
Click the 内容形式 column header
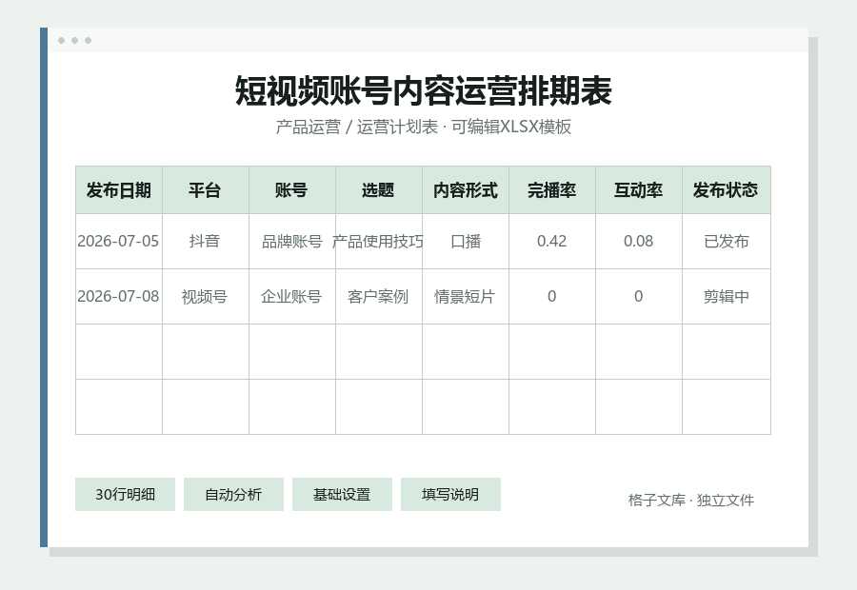pos(466,190)
